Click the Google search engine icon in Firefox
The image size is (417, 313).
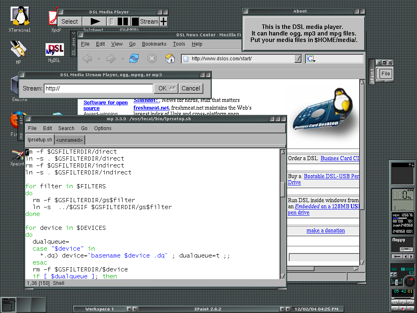pyautogui.click(x=311, y=59)
